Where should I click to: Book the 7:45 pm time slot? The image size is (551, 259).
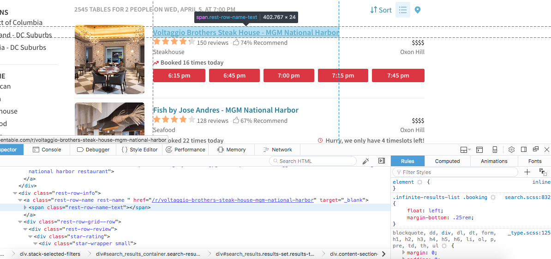pyautogui.click(x=398, y=76)
